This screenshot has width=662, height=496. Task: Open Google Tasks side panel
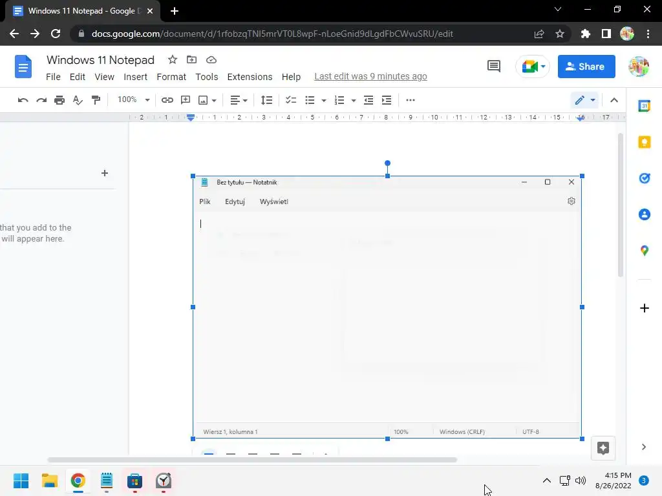pyautogui.click(x=645, y=178)
